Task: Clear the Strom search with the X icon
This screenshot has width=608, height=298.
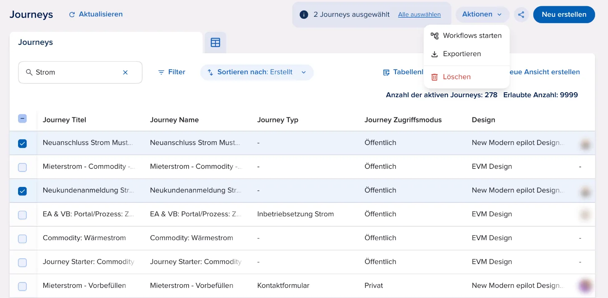Action: click(x=125, y=73)
